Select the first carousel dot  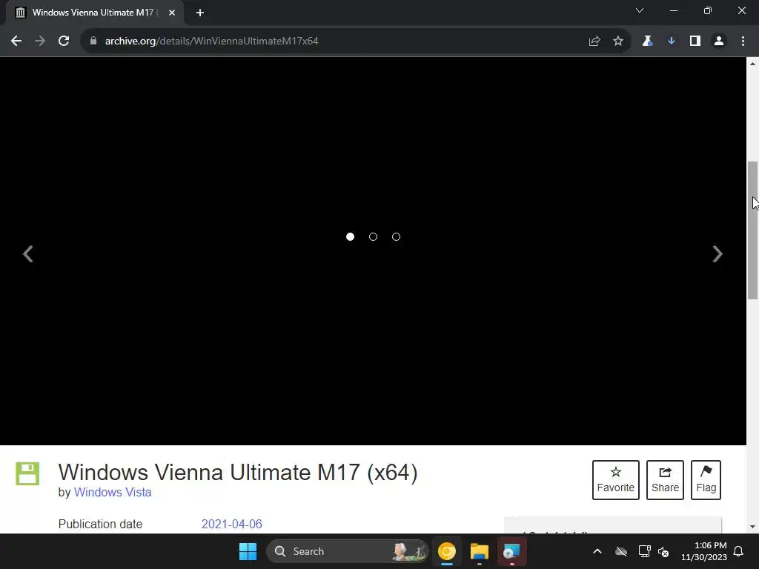point(350,236)
